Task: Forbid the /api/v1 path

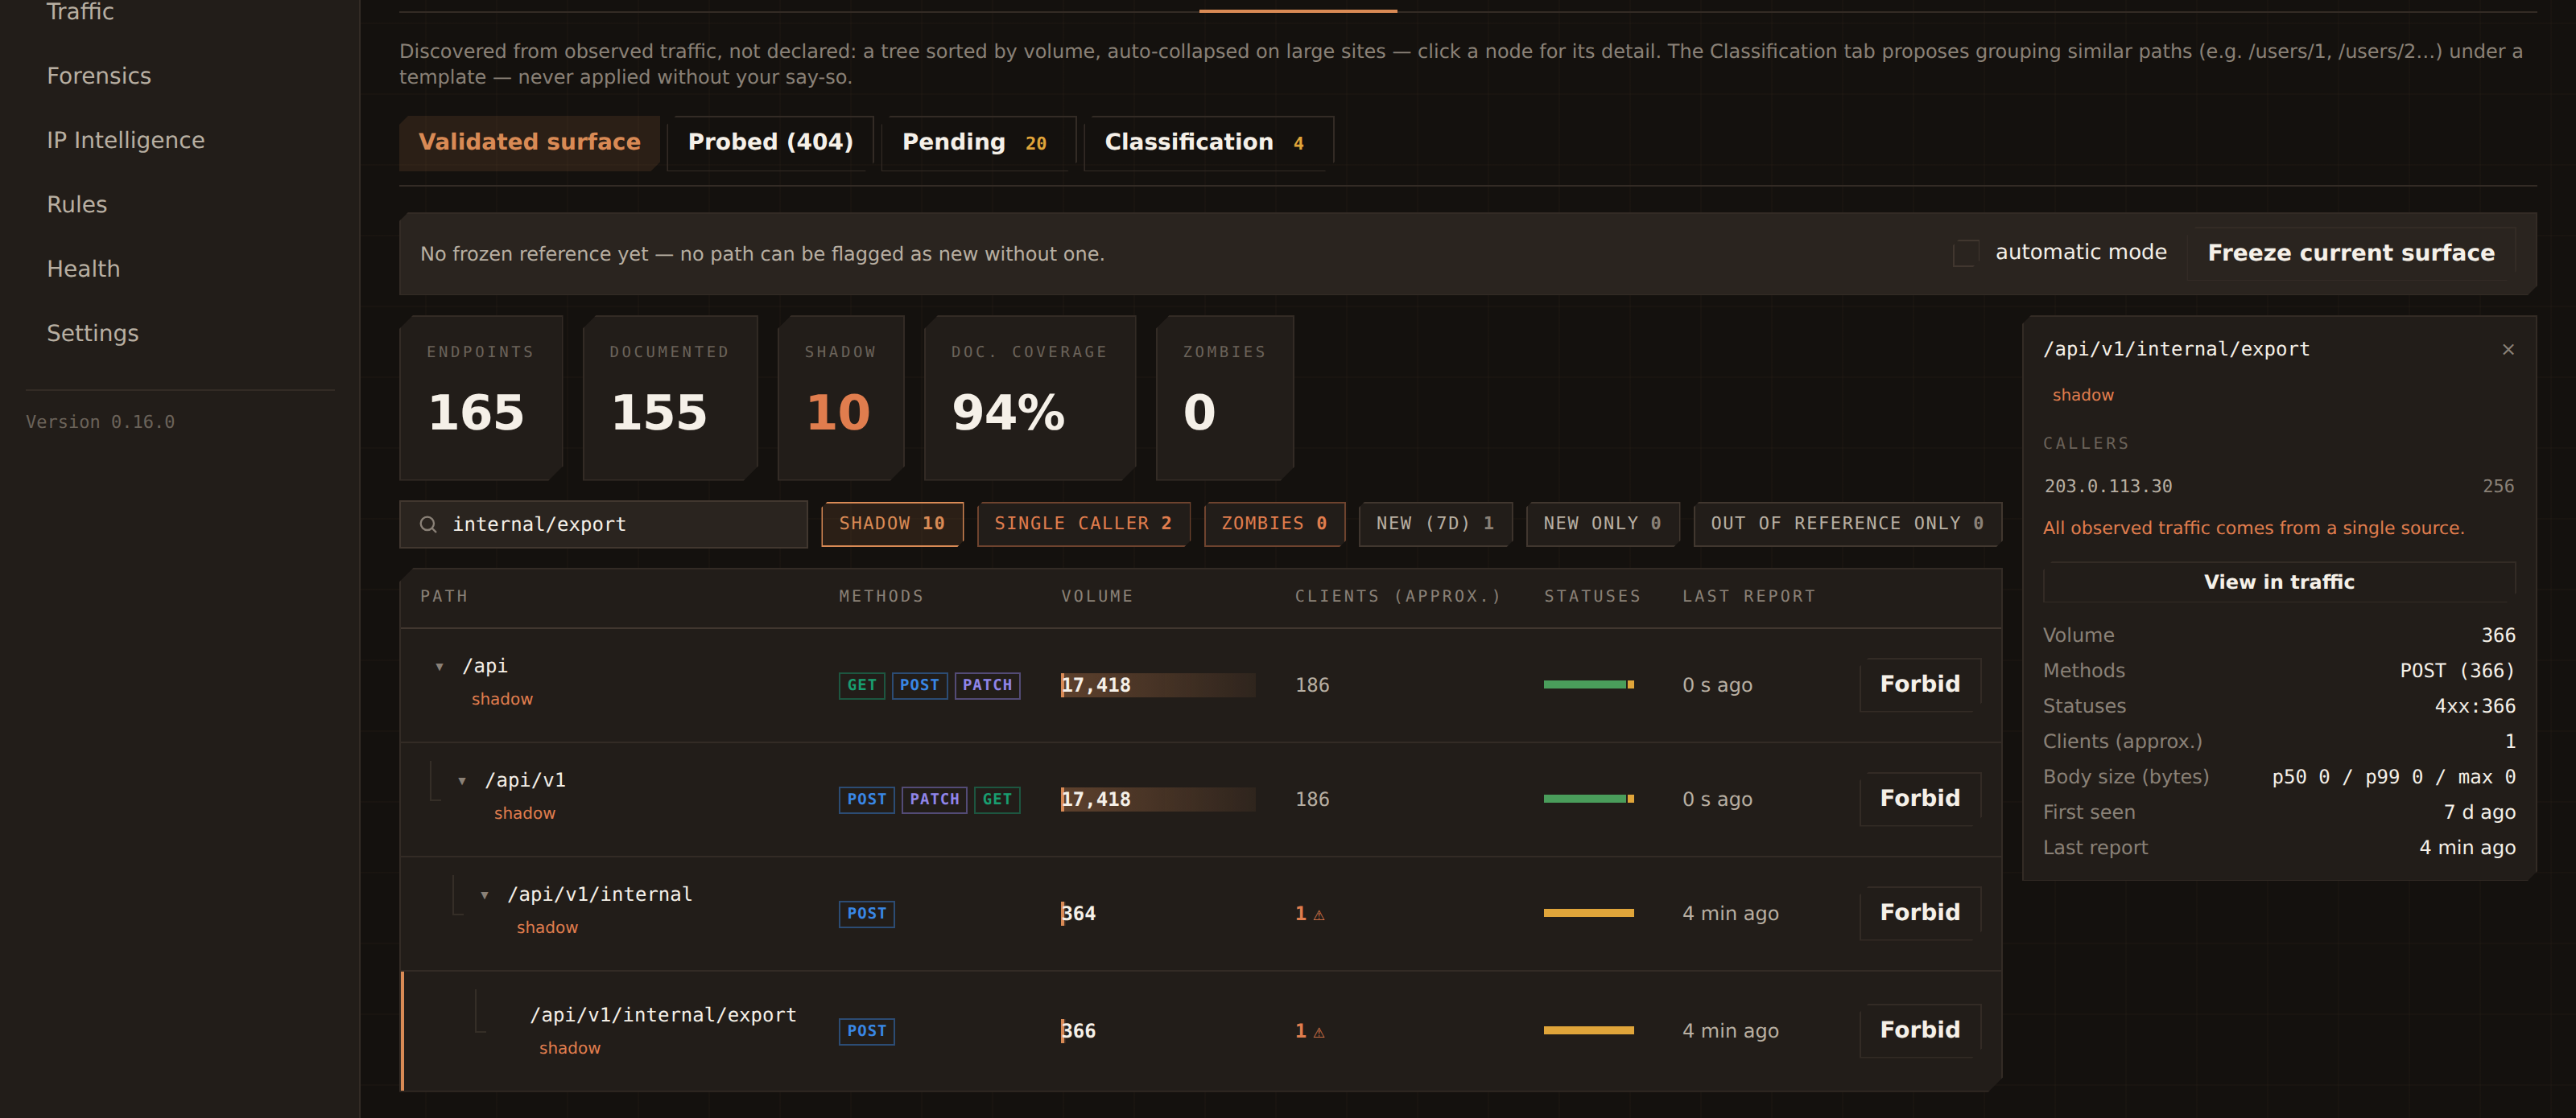Action: 1920,799
